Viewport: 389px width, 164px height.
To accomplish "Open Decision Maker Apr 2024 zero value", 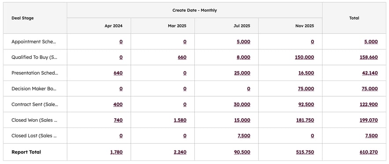I will 121,89.
